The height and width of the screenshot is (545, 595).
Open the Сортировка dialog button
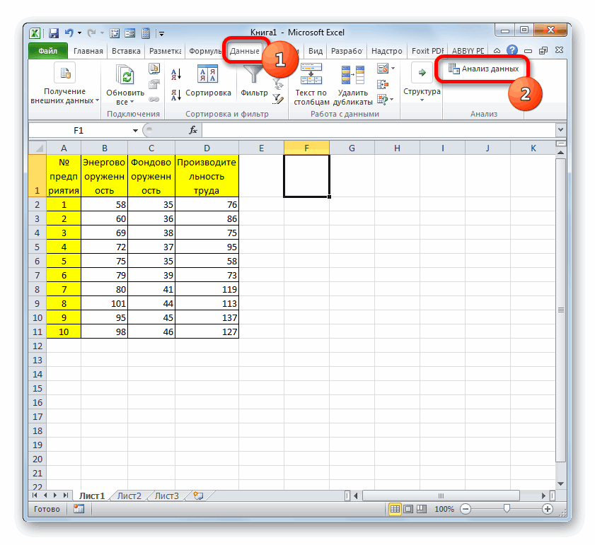coord(208,81)
